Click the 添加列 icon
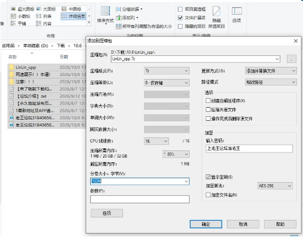303x237 pixels. tap(118, 18)
